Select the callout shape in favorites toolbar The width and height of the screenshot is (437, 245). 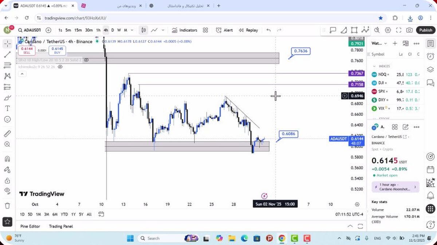[333, 30]
